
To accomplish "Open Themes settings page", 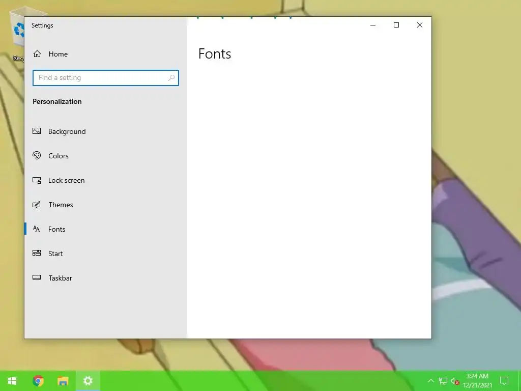I will pos(106,205).
